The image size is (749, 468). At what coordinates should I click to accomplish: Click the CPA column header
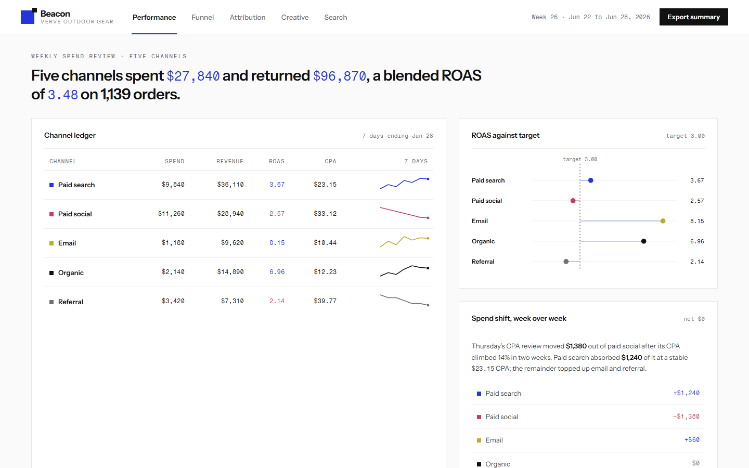tap(331, 161)
